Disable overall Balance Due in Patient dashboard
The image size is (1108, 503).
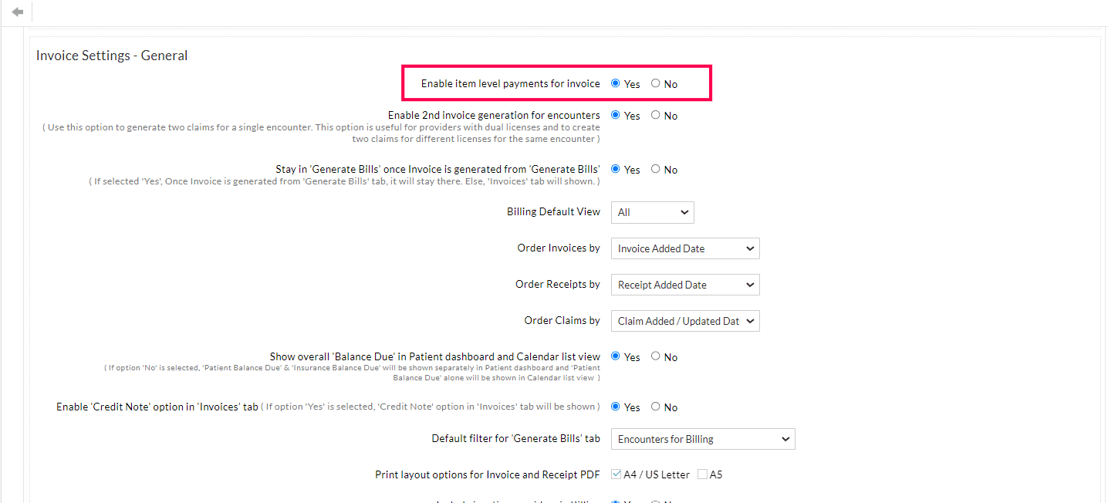point(656,356)
